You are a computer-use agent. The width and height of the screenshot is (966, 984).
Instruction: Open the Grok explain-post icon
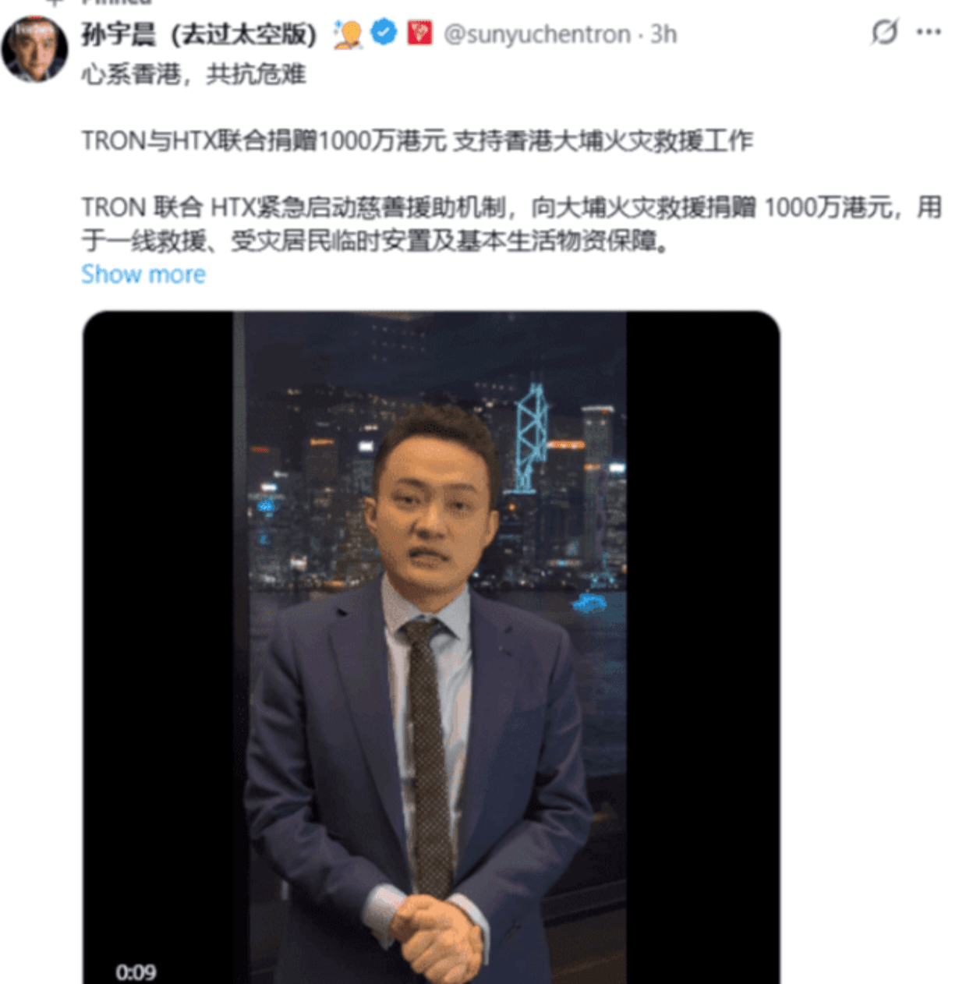click(885, 32)
